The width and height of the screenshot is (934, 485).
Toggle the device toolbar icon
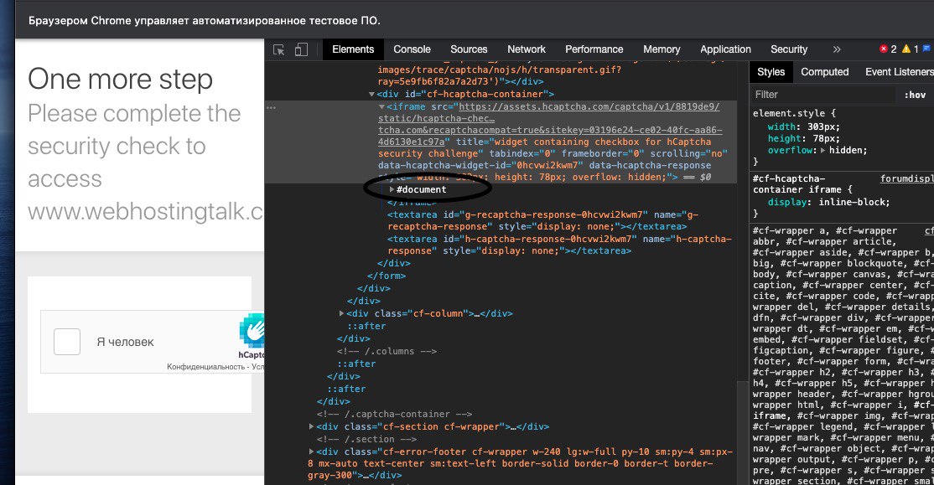(x=301, y=49)
